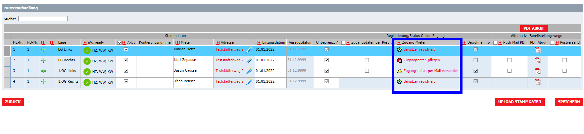Open PDF Abruf icon in Theo Retisch row
This screenshot has width=584, height=134.
point(538,82)
